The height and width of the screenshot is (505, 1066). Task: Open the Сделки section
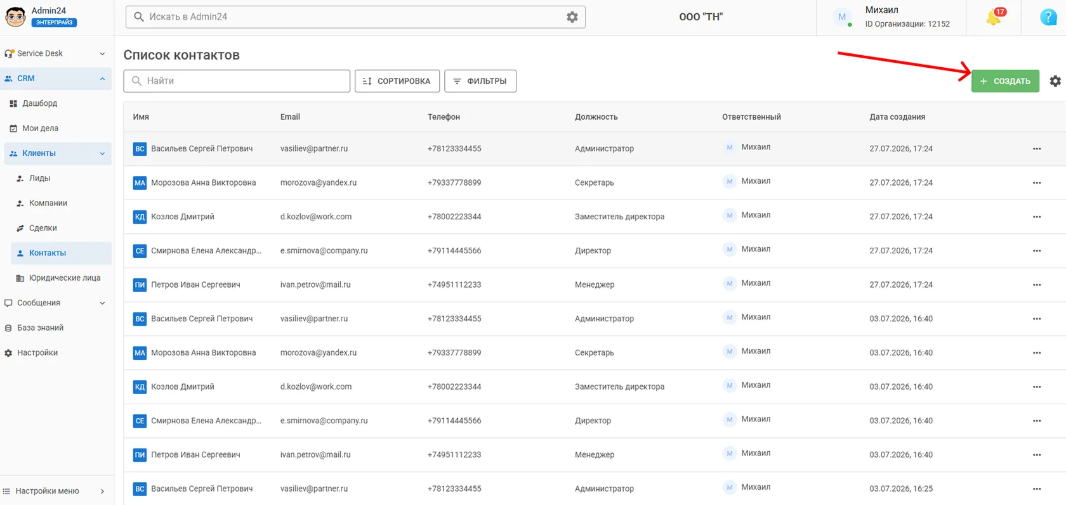tap(43, 228)
